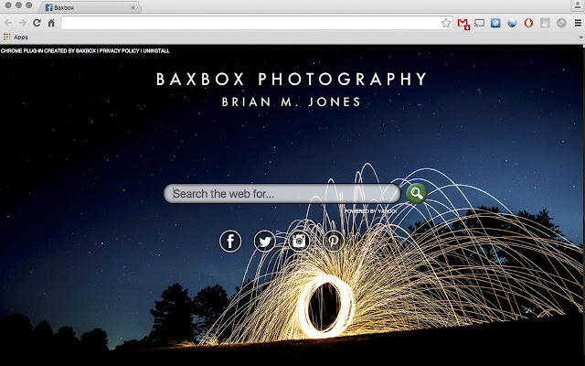Focus the 'Search the web for...' field
585x366 pixels.
tap(282, 193)
